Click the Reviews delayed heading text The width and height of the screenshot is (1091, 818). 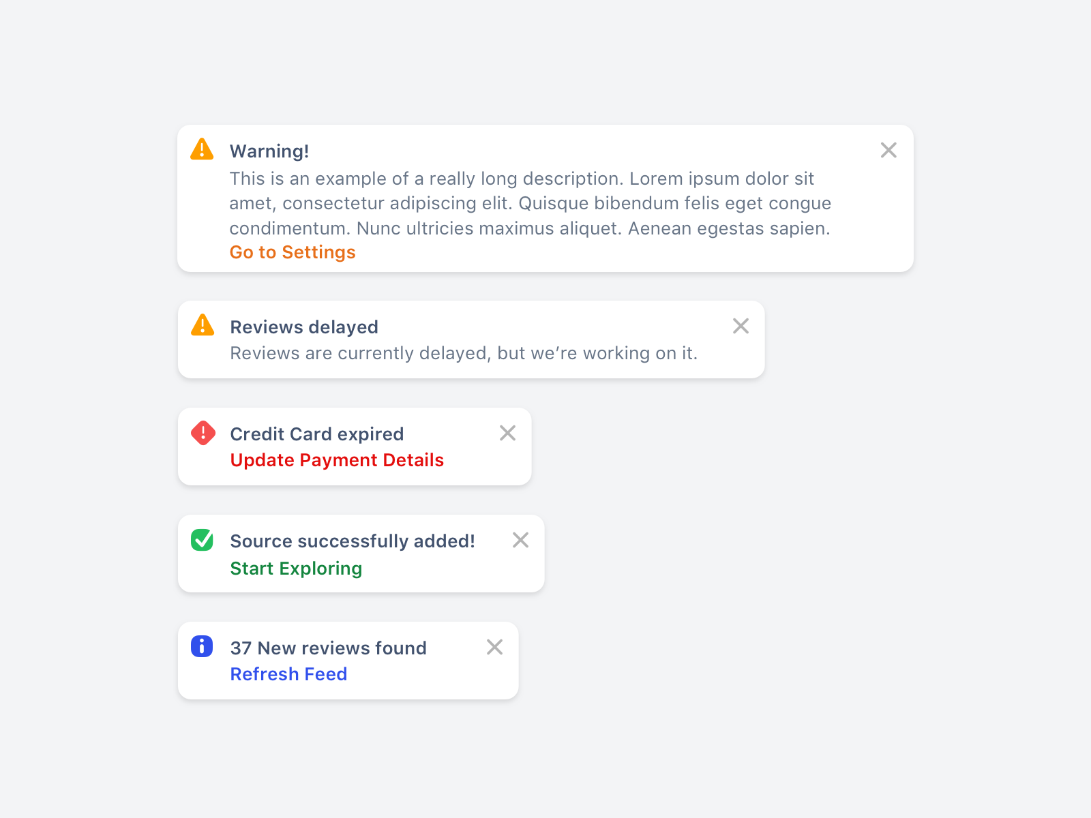click(x=304, y=327)
